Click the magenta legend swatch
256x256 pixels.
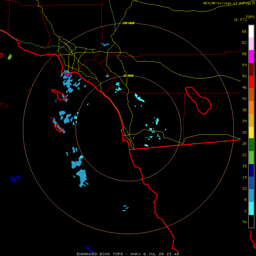point(251,57)
